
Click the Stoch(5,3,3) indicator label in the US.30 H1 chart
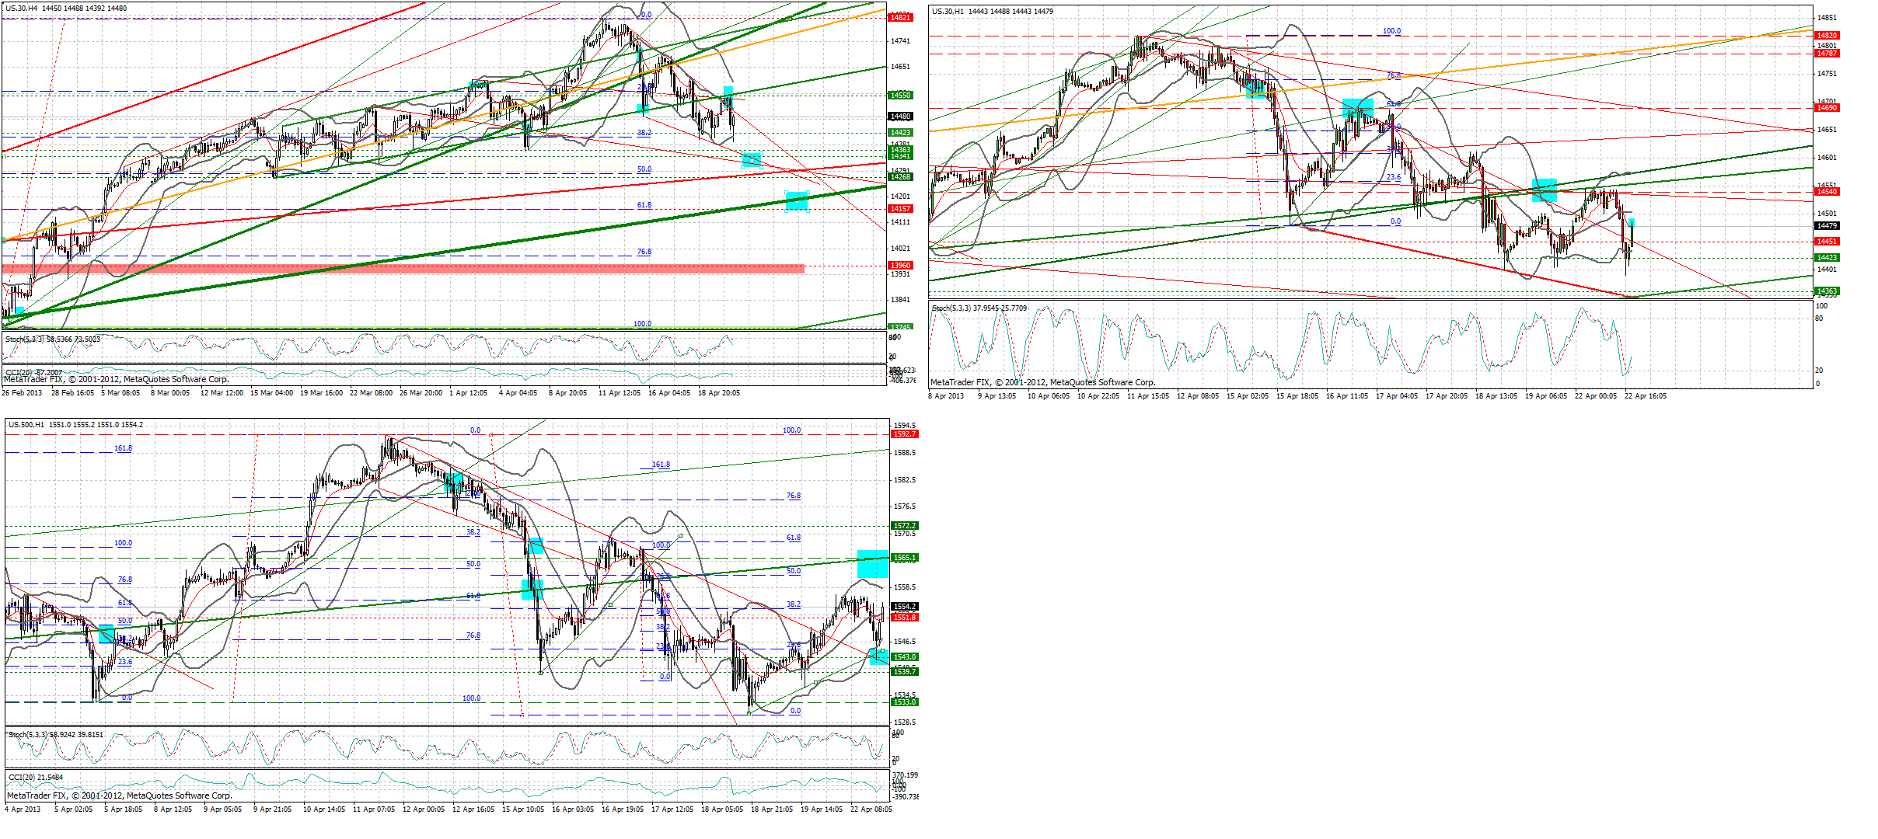(x=979, y=308)
